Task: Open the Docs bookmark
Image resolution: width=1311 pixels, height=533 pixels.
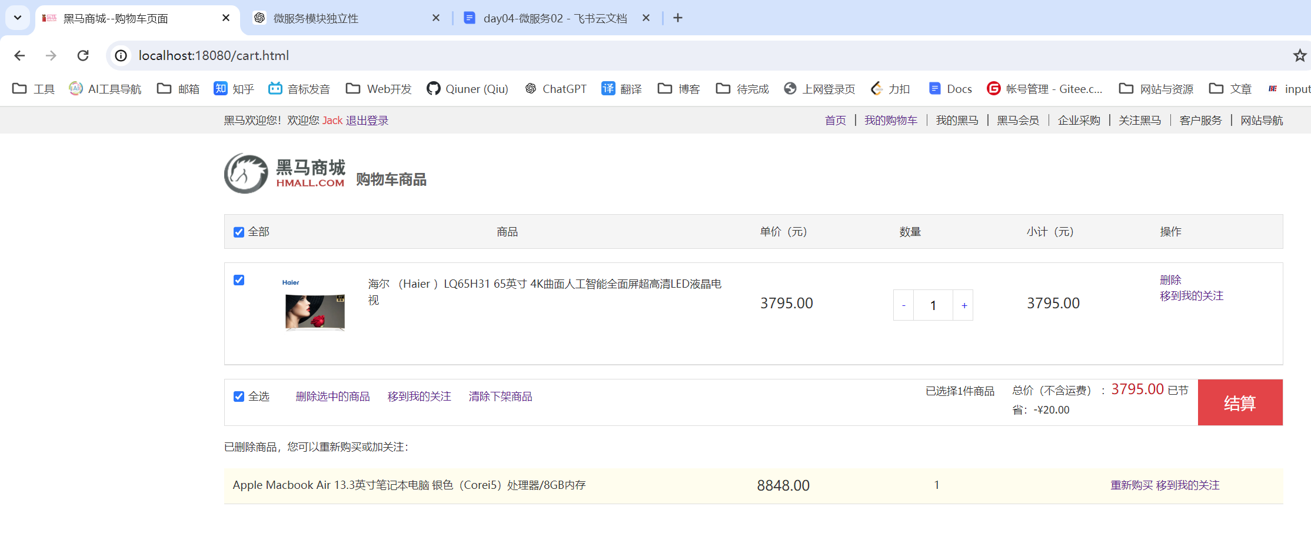Action: tap(950, 89)
